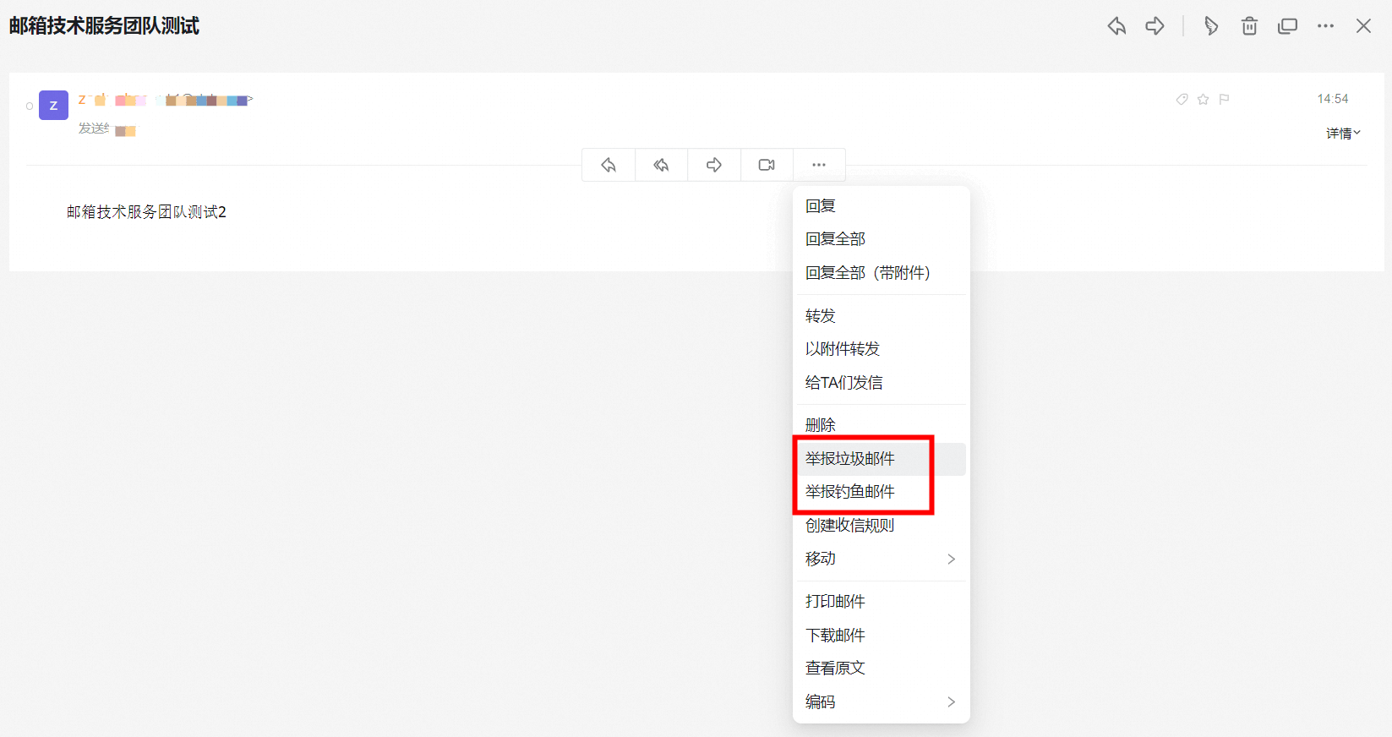Expand the 移动 submenu
The image size is (1392, 737).
point(881,559)
